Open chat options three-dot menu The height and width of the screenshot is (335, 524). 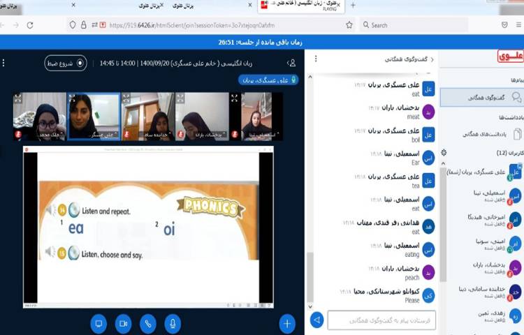(x=316, y=59)
